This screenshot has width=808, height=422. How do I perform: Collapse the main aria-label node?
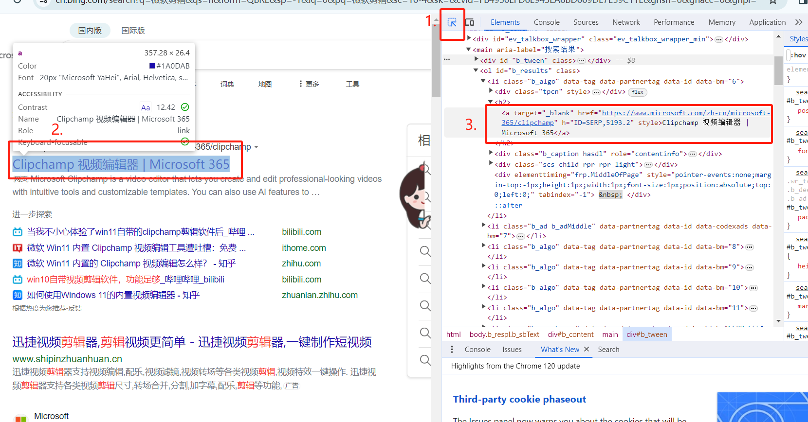point(469,49)
